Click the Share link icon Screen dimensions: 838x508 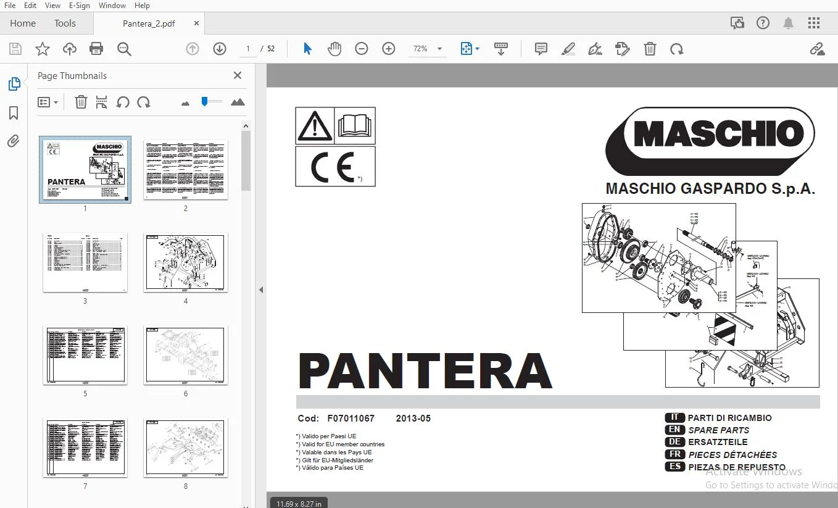(817, 49)
